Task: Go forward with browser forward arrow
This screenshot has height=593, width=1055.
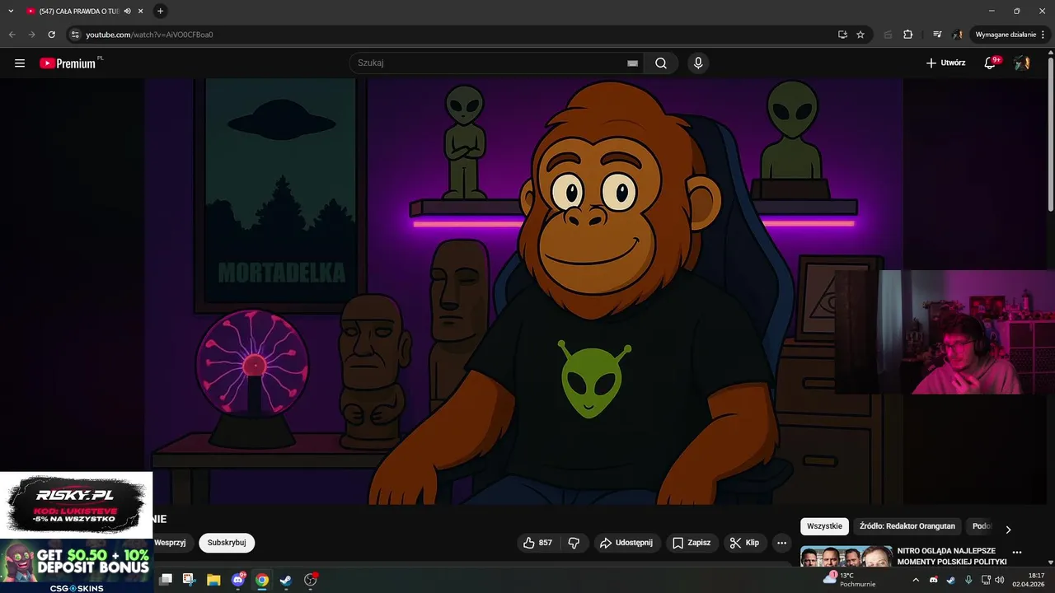Action: 31,35
